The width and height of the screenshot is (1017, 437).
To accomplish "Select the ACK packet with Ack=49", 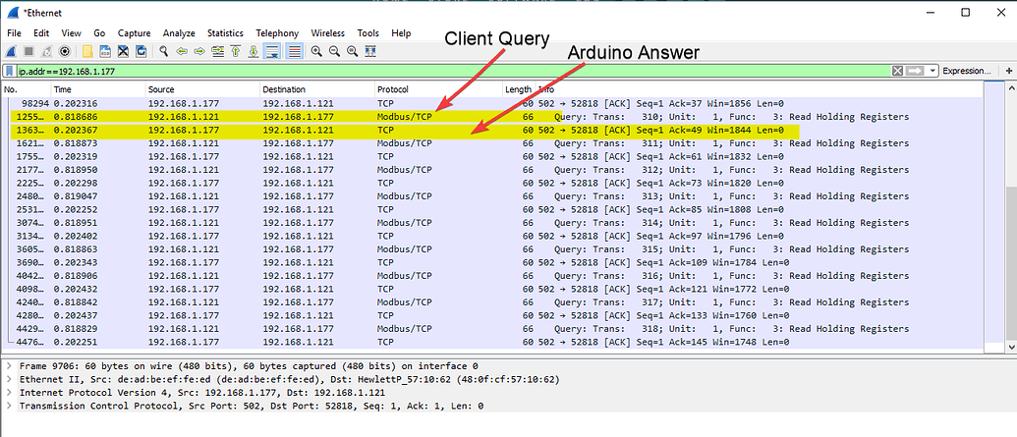I will tap(494, 130).
